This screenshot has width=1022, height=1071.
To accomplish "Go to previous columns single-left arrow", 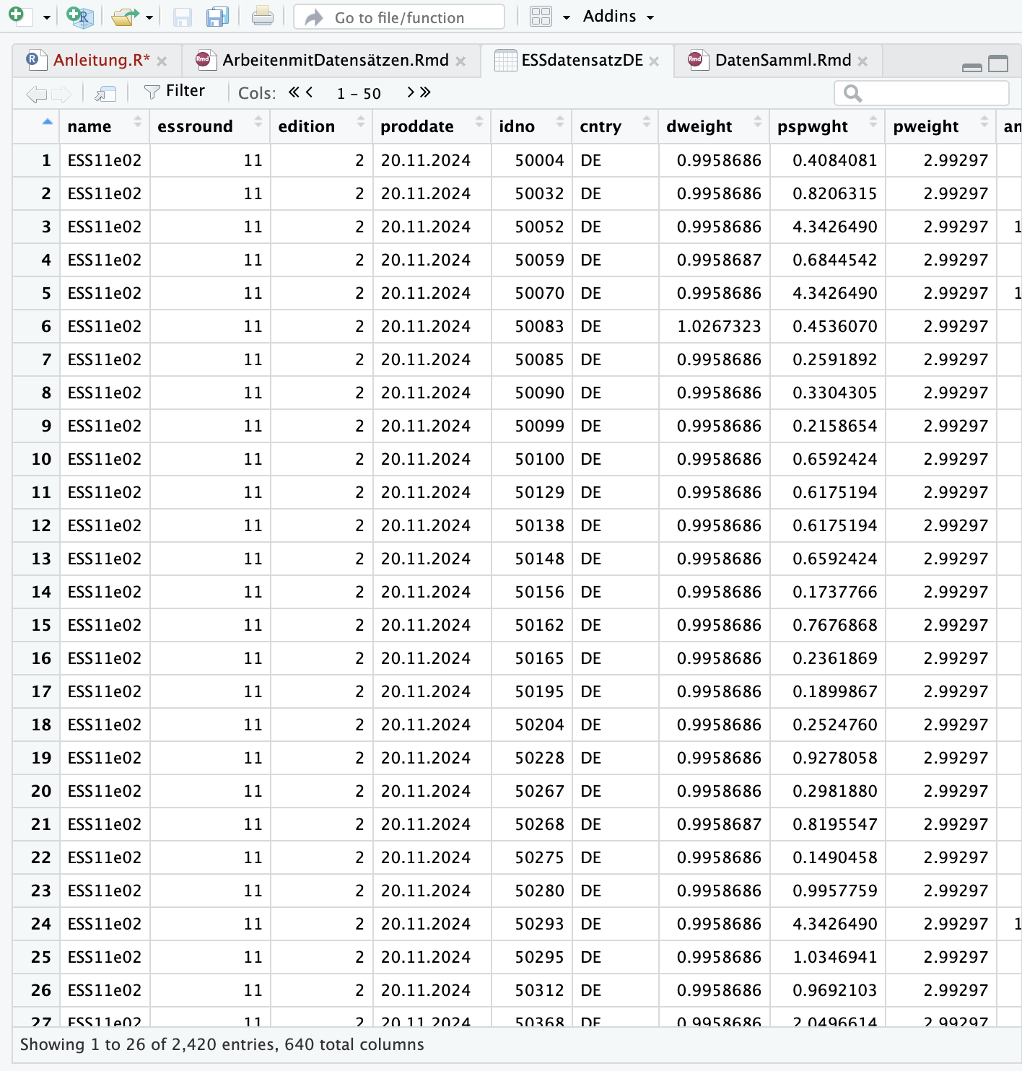I will 310,92.
